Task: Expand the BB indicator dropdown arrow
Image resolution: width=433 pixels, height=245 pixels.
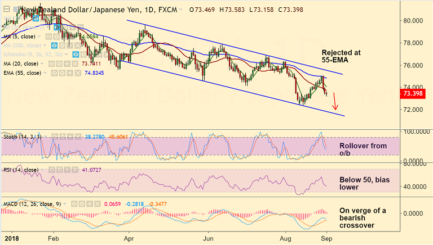Action: point(47,27)
